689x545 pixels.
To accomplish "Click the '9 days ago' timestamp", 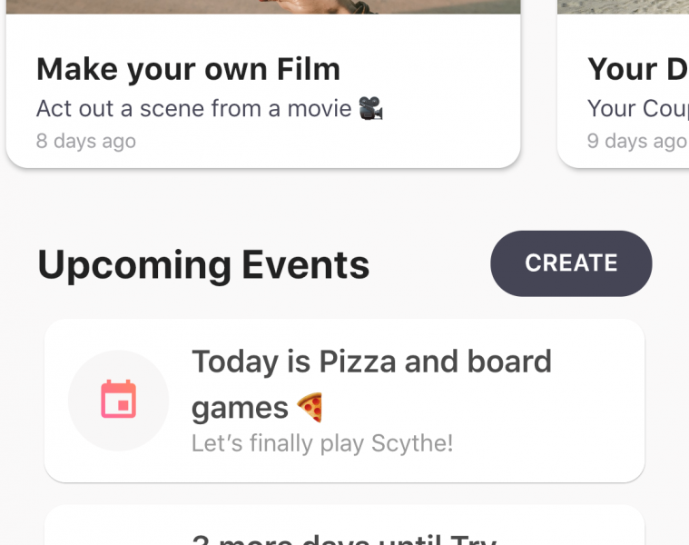I will point(636,141).
